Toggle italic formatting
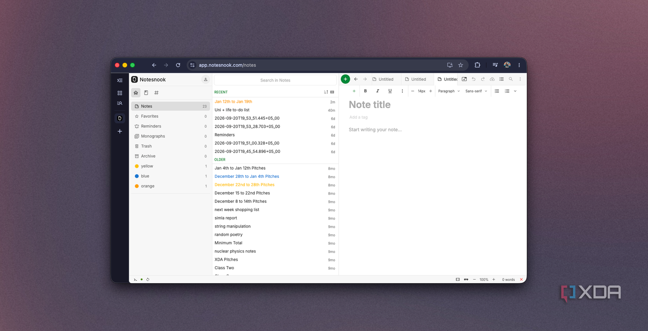This screenshot has height=331, width=648. coord(378,91)
